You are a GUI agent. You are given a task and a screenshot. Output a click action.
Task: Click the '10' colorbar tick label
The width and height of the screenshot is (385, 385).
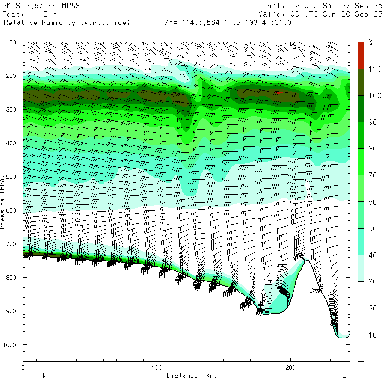373,335
